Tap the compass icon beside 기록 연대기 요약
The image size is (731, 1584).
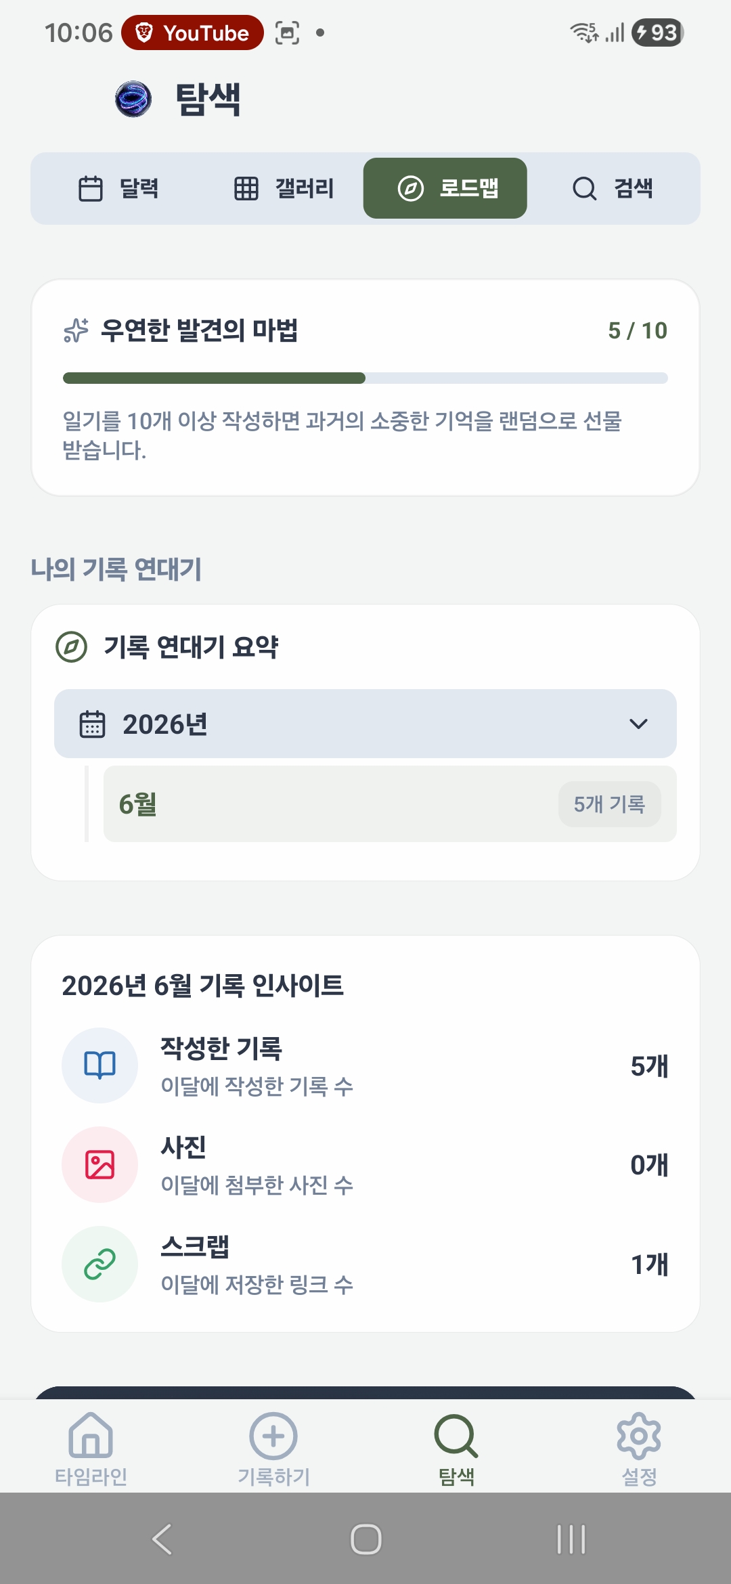click(71, 647)
